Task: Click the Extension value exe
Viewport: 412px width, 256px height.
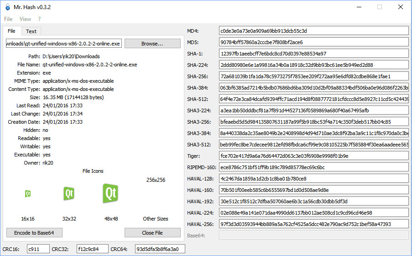Action: (x=47, y=73)
